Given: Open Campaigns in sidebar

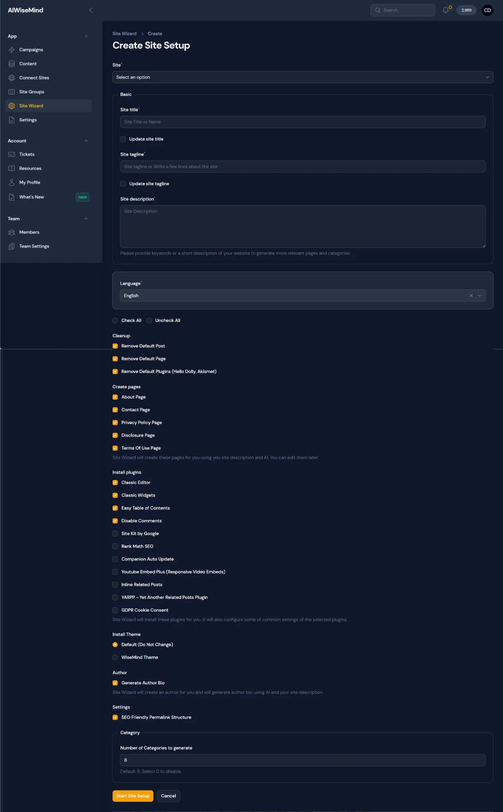Looking at the screenshot, I should pyautogui.click(x=49, y=50).
